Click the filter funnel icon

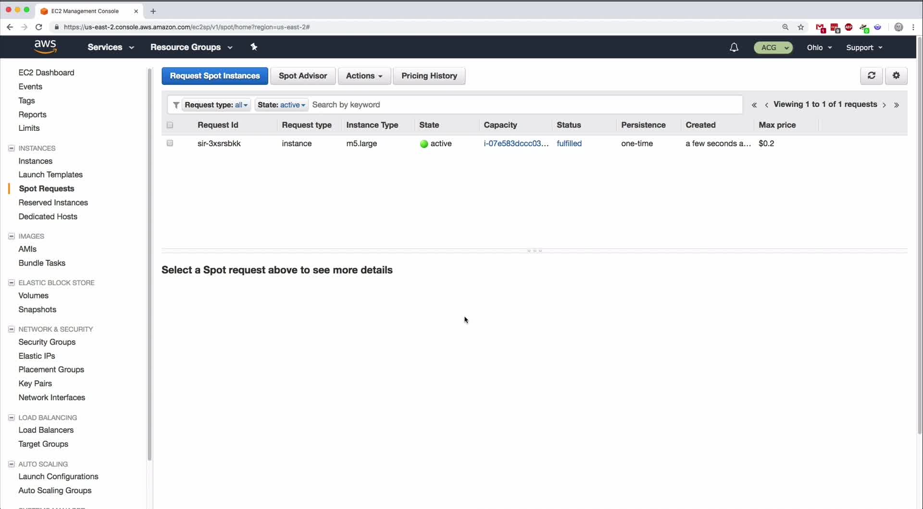tap(176, 105)
